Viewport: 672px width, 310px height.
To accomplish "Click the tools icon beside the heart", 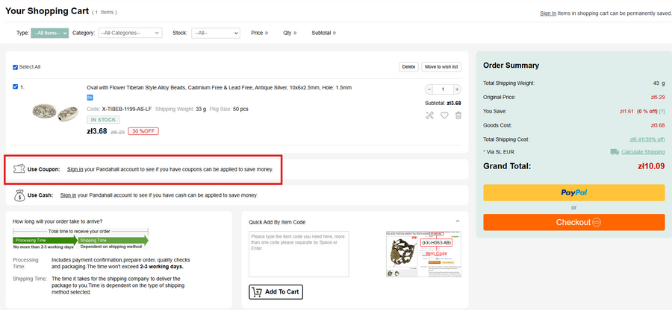I will tap(429, 116).
